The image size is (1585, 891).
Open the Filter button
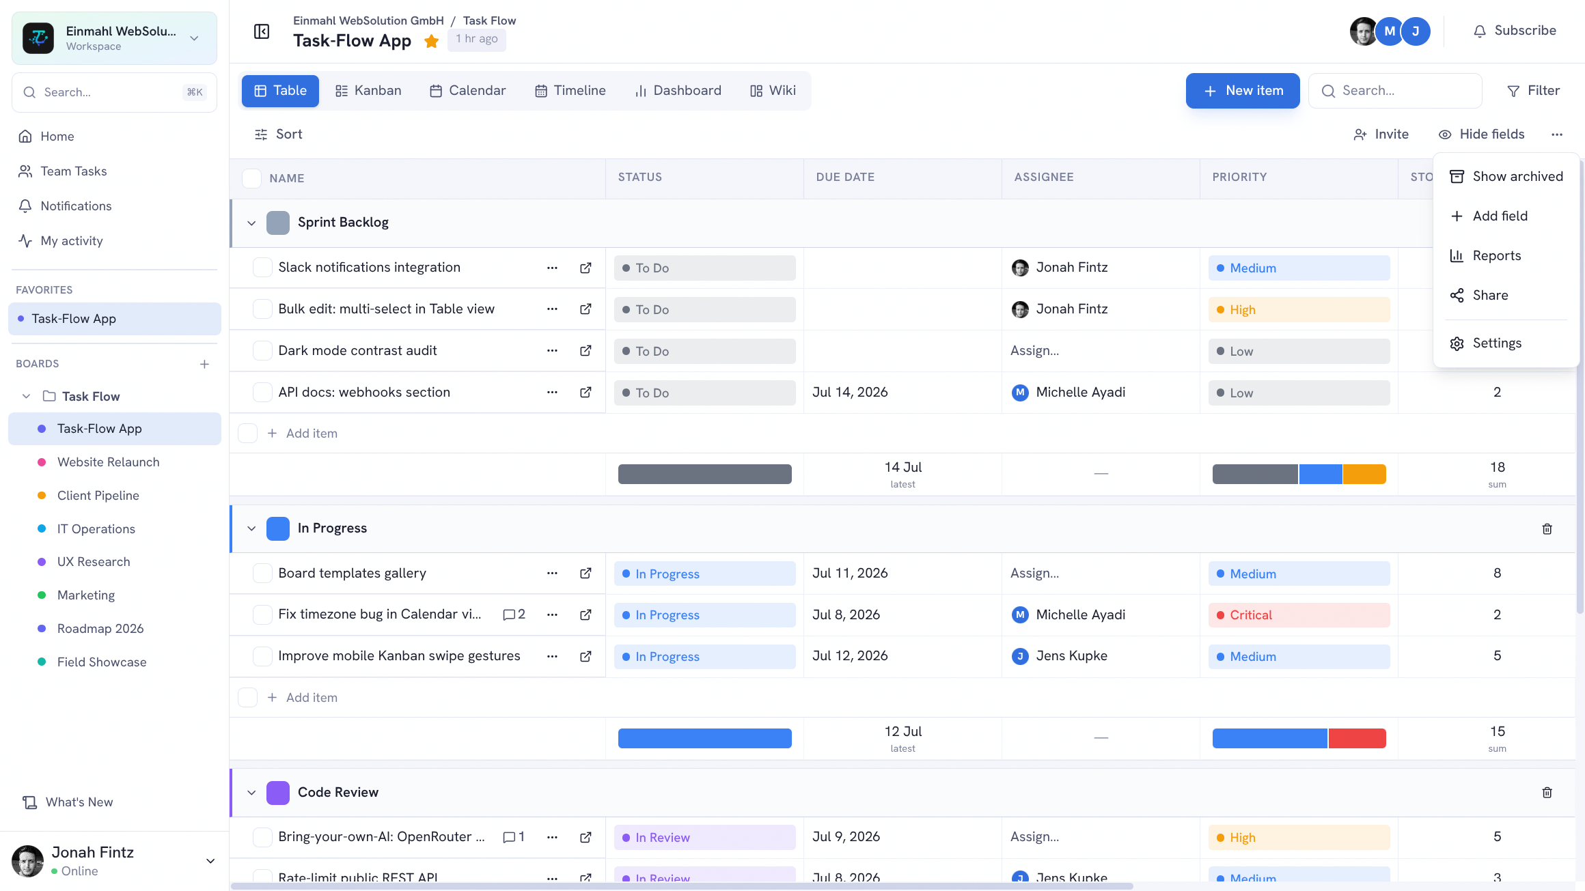pyautogui.click(x=1533, y=91)
